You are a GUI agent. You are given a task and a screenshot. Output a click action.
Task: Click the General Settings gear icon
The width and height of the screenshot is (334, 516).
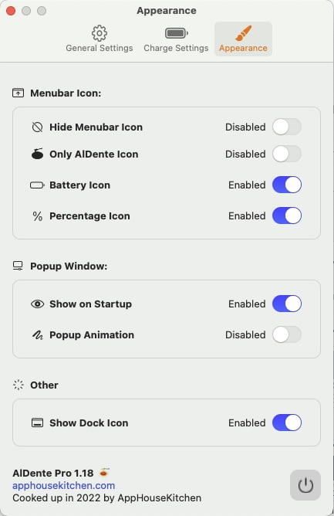pos(100,33)
